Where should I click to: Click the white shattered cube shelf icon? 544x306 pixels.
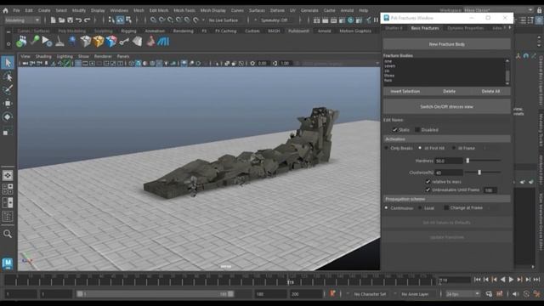[x=86, y=42]
